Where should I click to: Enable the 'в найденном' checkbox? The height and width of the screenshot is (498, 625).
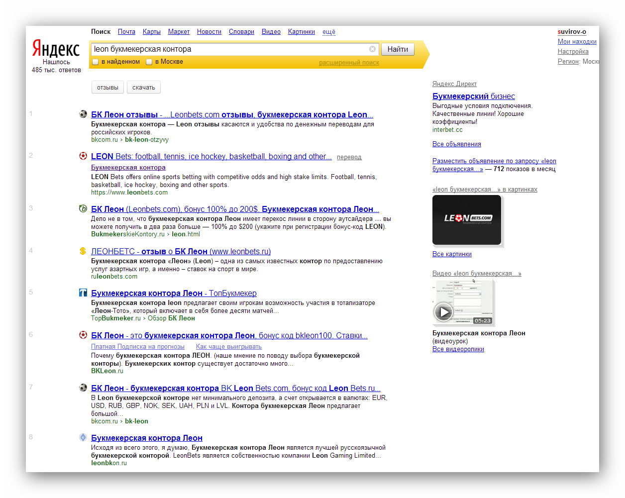(x=96, y=62)
